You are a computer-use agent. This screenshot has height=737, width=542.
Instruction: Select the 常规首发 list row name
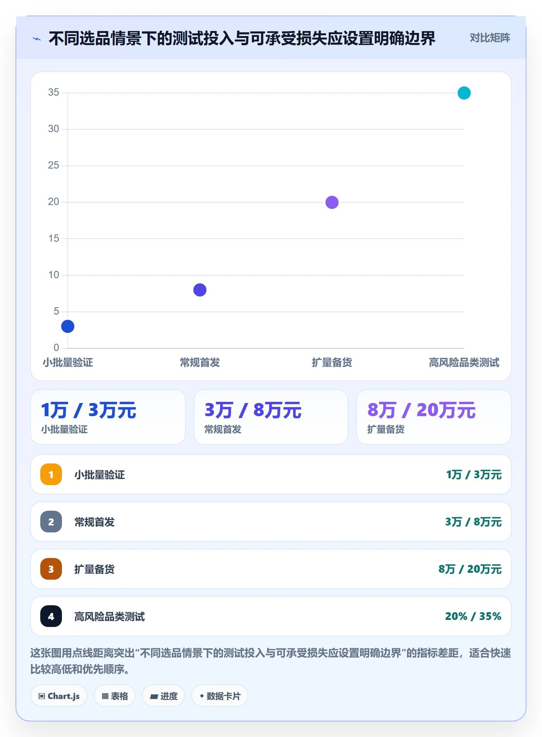pos(94,522)
